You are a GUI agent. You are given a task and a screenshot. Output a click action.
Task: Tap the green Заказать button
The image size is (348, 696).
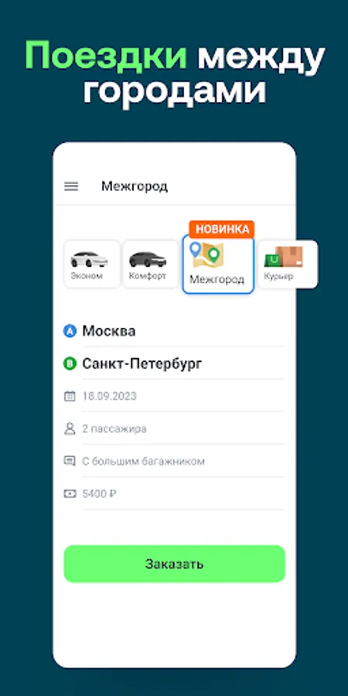coord(175,564)
